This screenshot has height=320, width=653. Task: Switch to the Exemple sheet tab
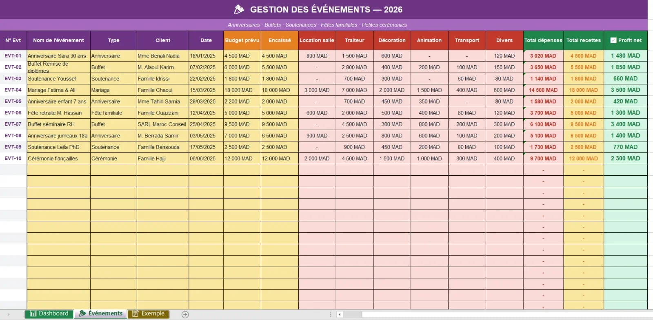(148, 313)
